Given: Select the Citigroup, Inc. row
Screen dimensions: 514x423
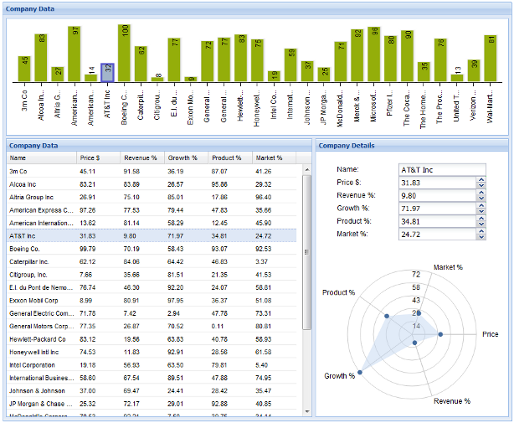Looking at the screenshot, I should pyautogui.click(x=152, y=275).
